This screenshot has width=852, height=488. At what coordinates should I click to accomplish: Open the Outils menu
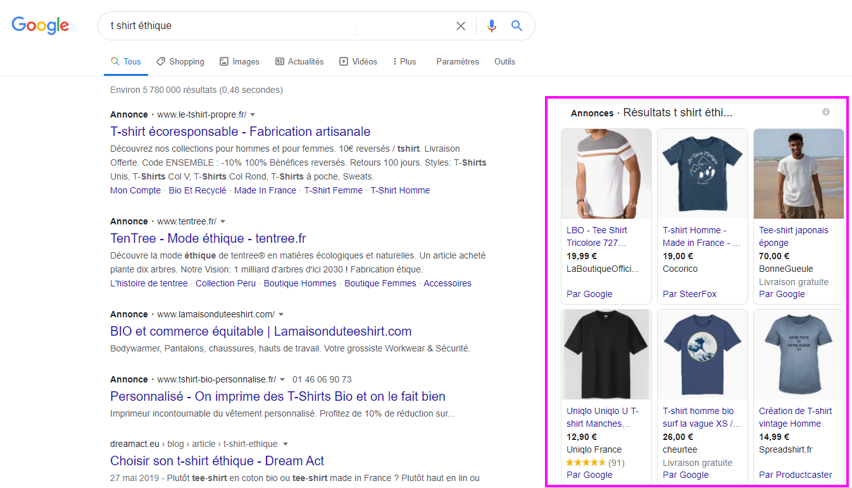coord(504,61)
